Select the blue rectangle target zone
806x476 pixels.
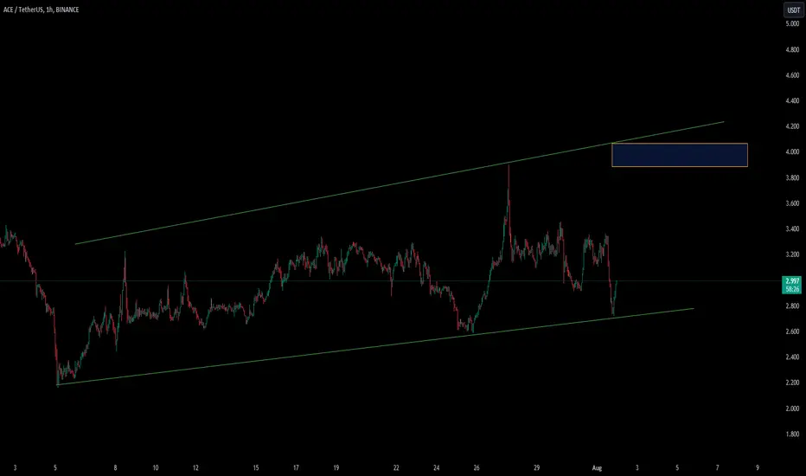click(x=680, y=155)
